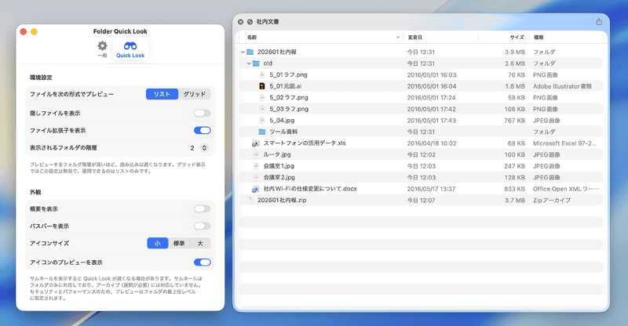The image size is (628, 326).
Task: Click the 5_01ラフ.png file icon
Action: 262,74
